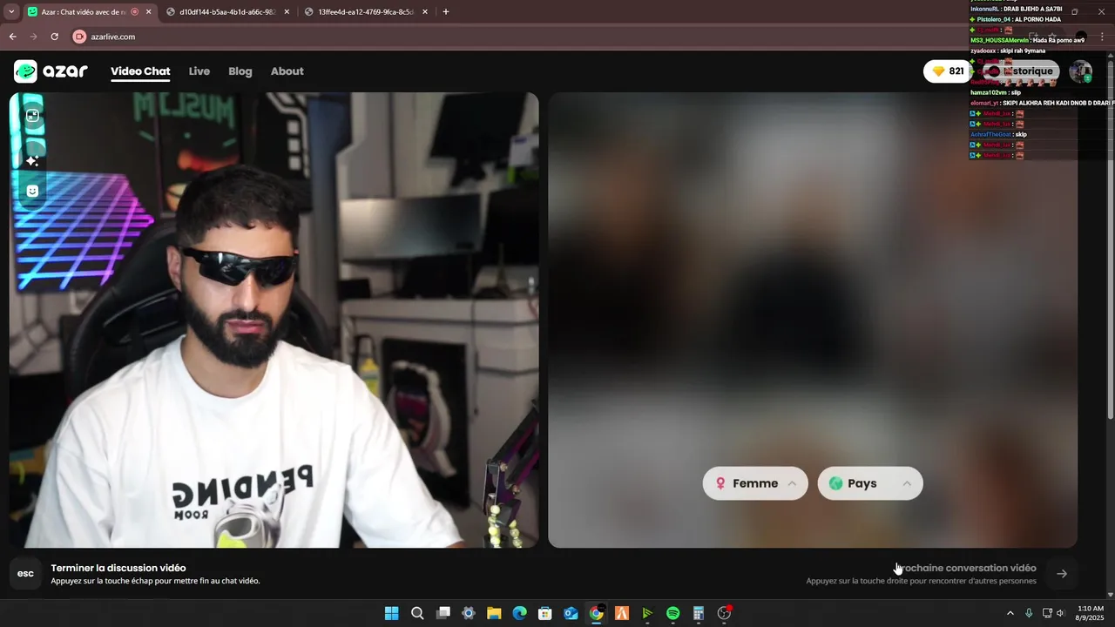
Task: Click the self webcam video panel
Action: (x=274, y=320)
